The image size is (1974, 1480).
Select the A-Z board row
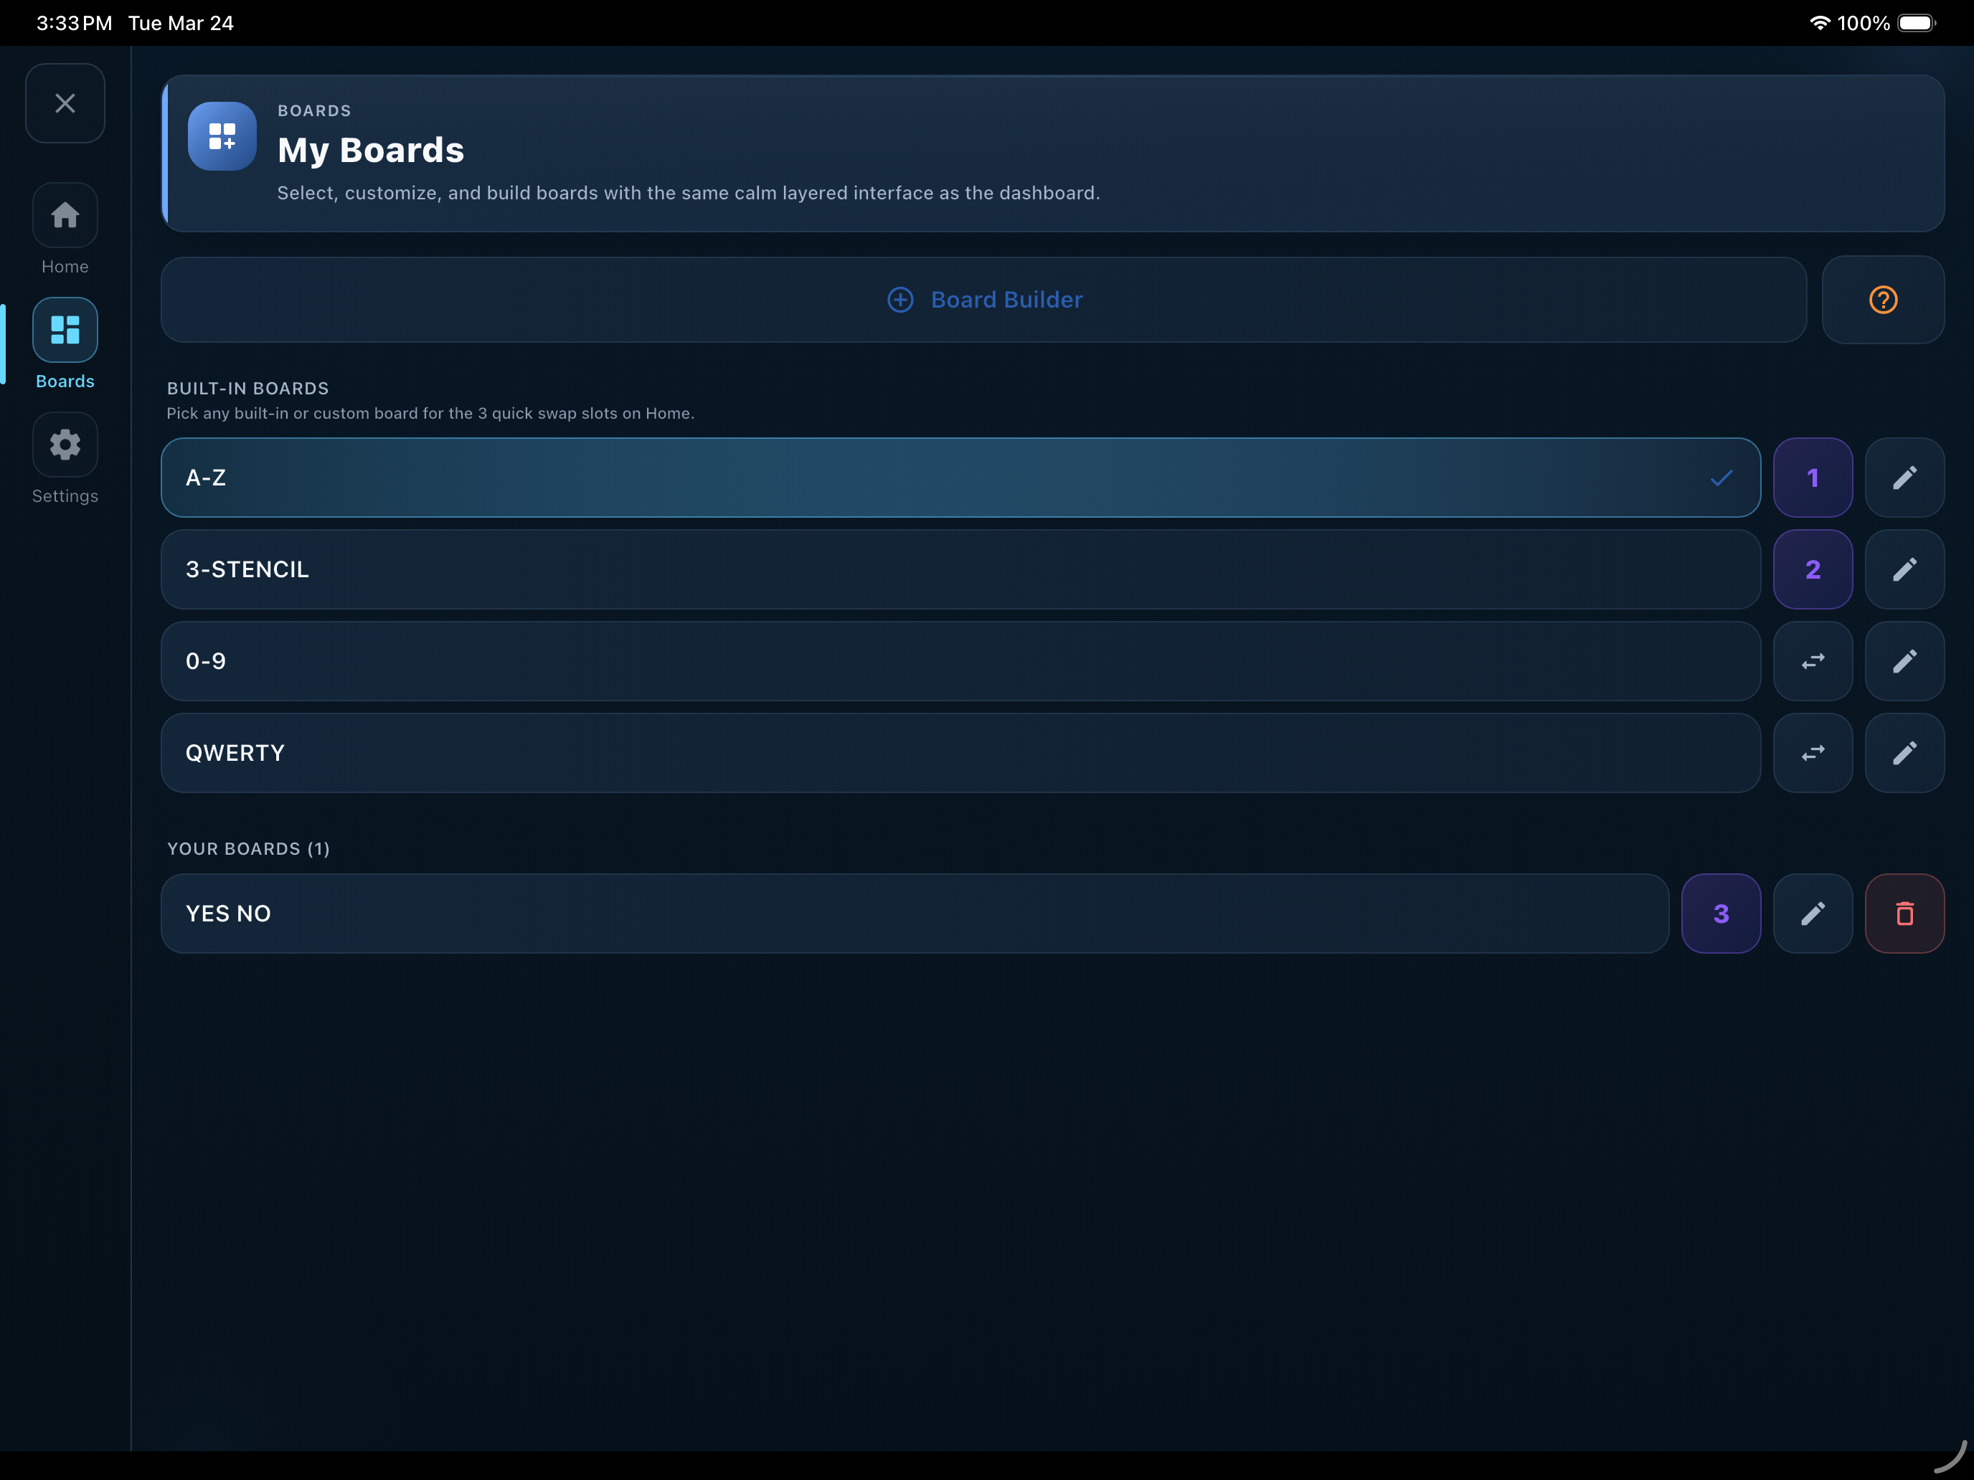(960, 478)
